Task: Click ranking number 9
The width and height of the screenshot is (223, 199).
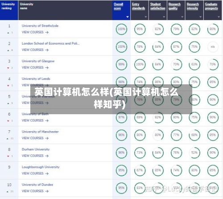Action: (9, 167)
